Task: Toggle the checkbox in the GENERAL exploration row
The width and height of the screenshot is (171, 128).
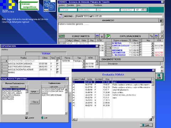Action: (x=140, y=43)
